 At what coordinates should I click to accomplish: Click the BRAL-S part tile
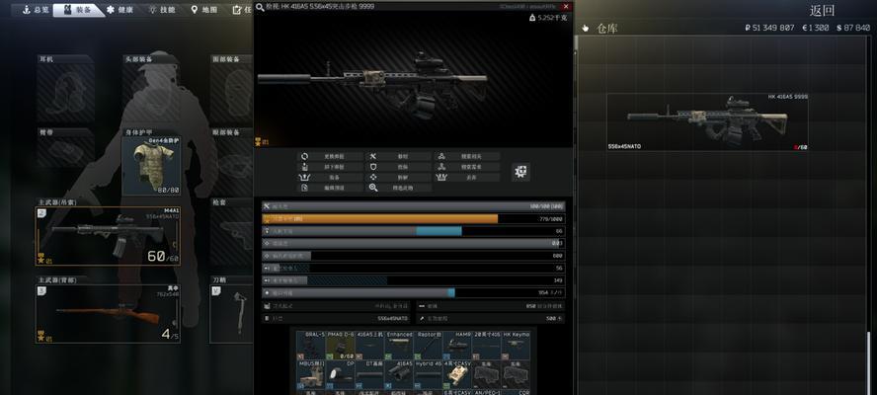tap(311, 346)
